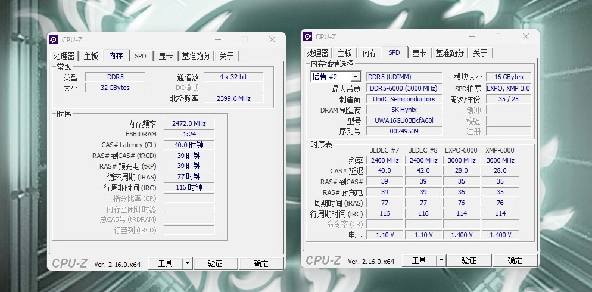592x292 pixels.
Task: Click 验证 button in left window
Action: pos(216,263)
